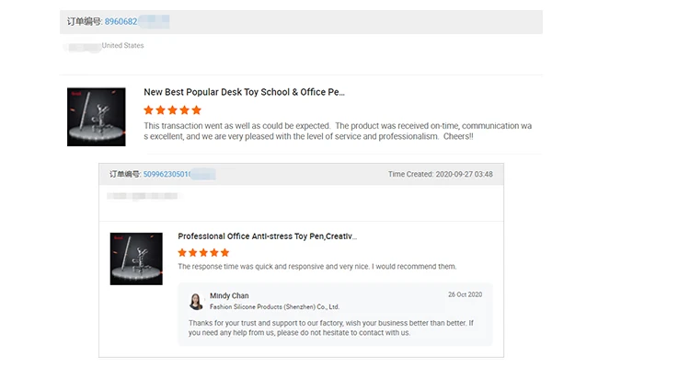Image resolution: width=690 pixels, height=368 pixels.
Task: Click the Professional Office Anti-stress Toy Pen title
Action: [x=267, y=236]
